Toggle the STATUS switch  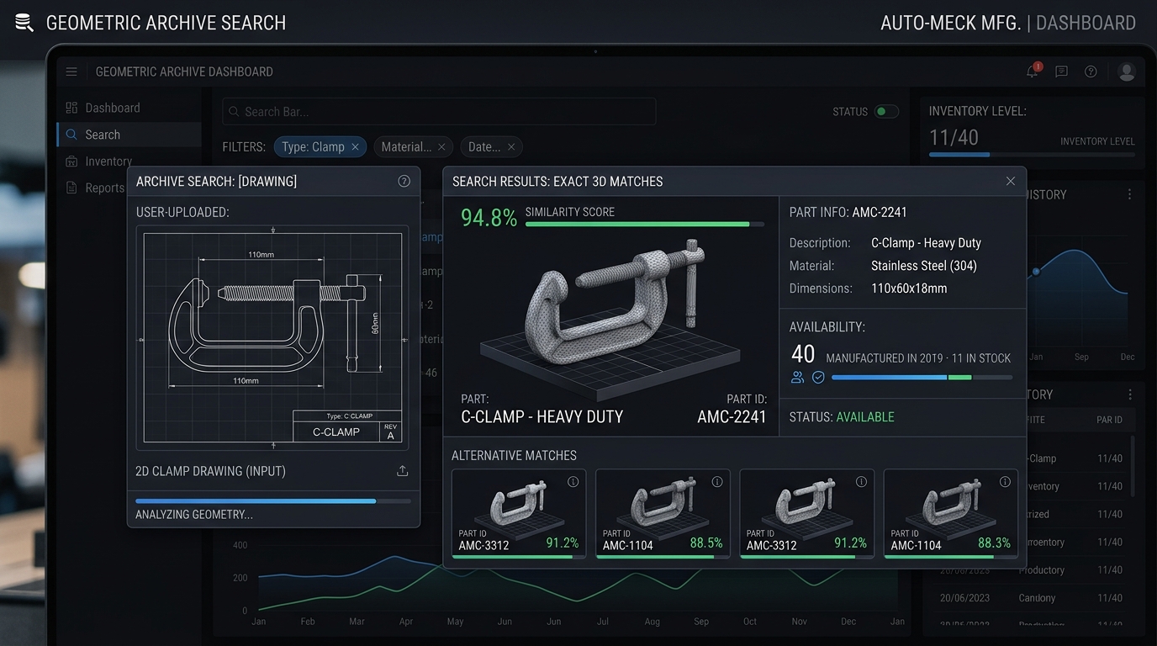coord(886,112)
